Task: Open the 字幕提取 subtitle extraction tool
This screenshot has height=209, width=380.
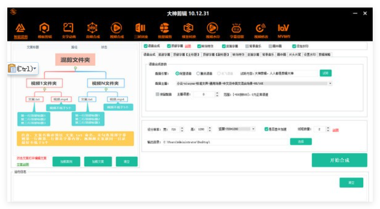Action: point(236,31)
